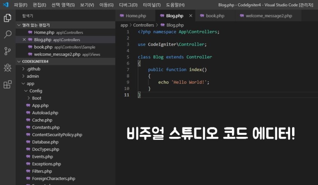Expand the admin folder
Image resolution: width=318 pixels, height=185 pixels.
[x=65, y=76]
